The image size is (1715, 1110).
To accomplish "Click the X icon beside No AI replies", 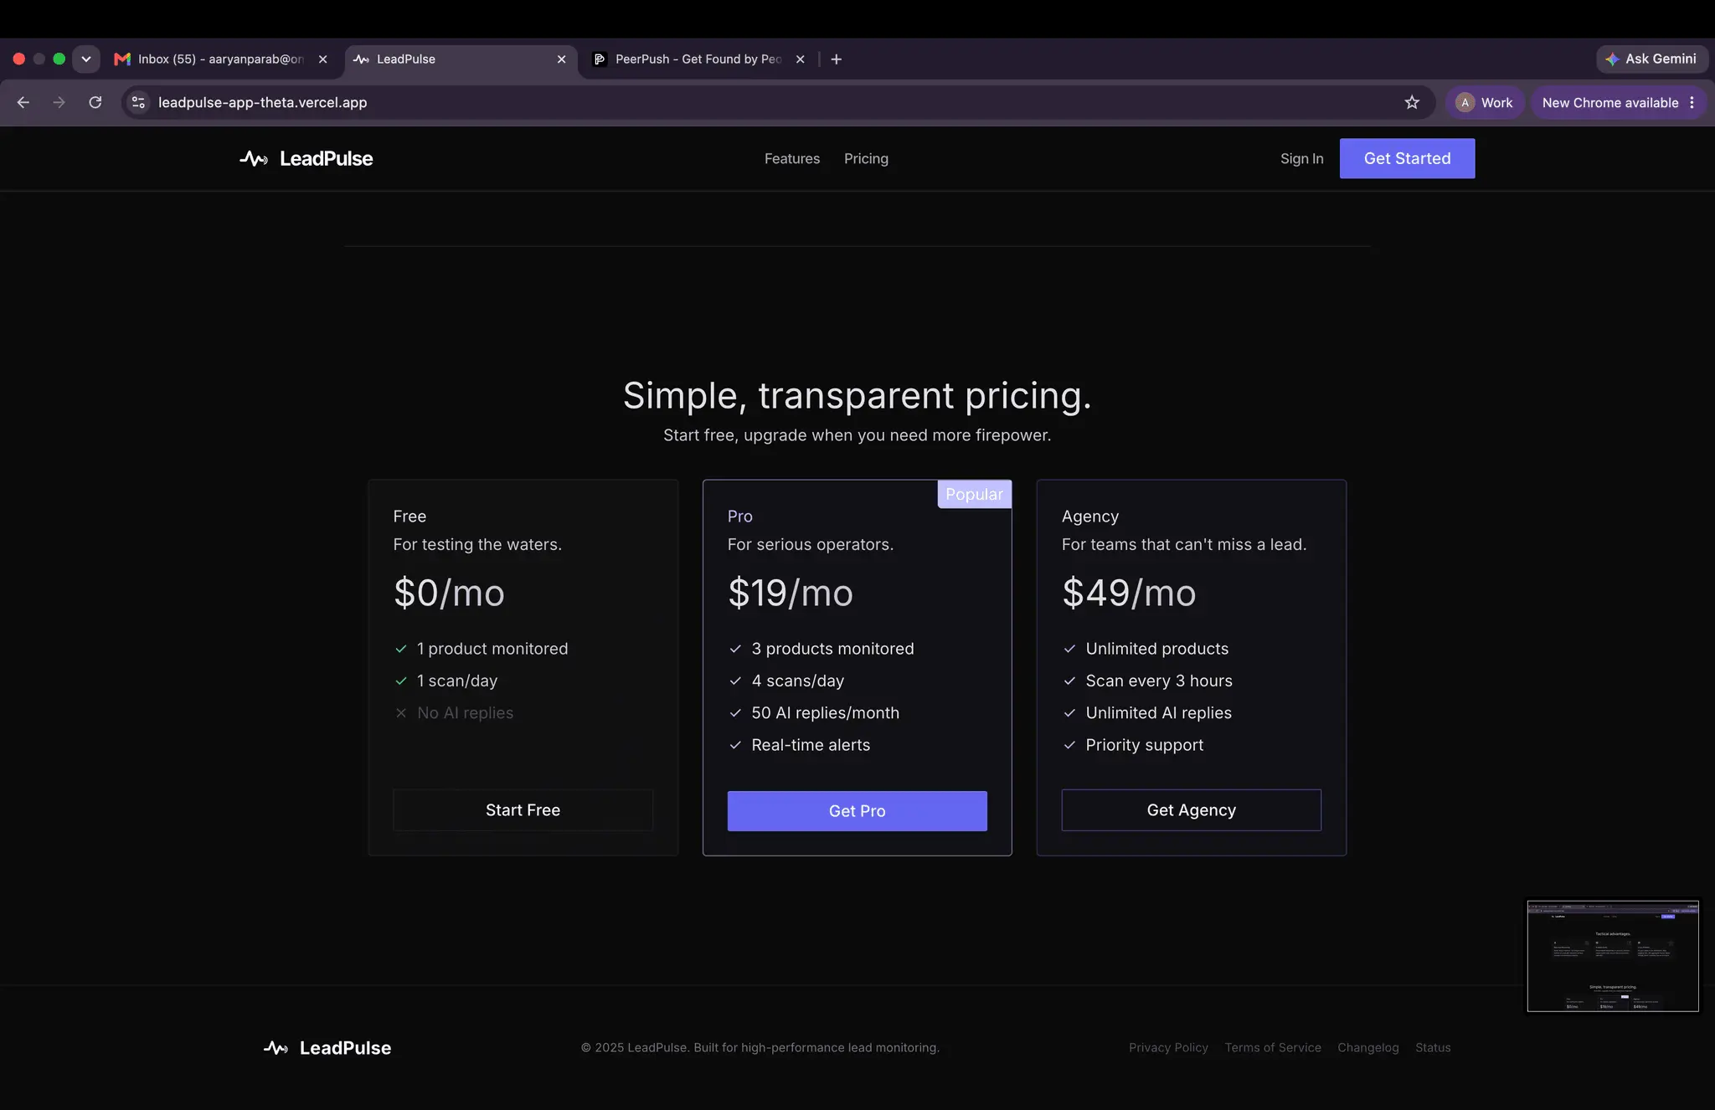I will [401, 713].
